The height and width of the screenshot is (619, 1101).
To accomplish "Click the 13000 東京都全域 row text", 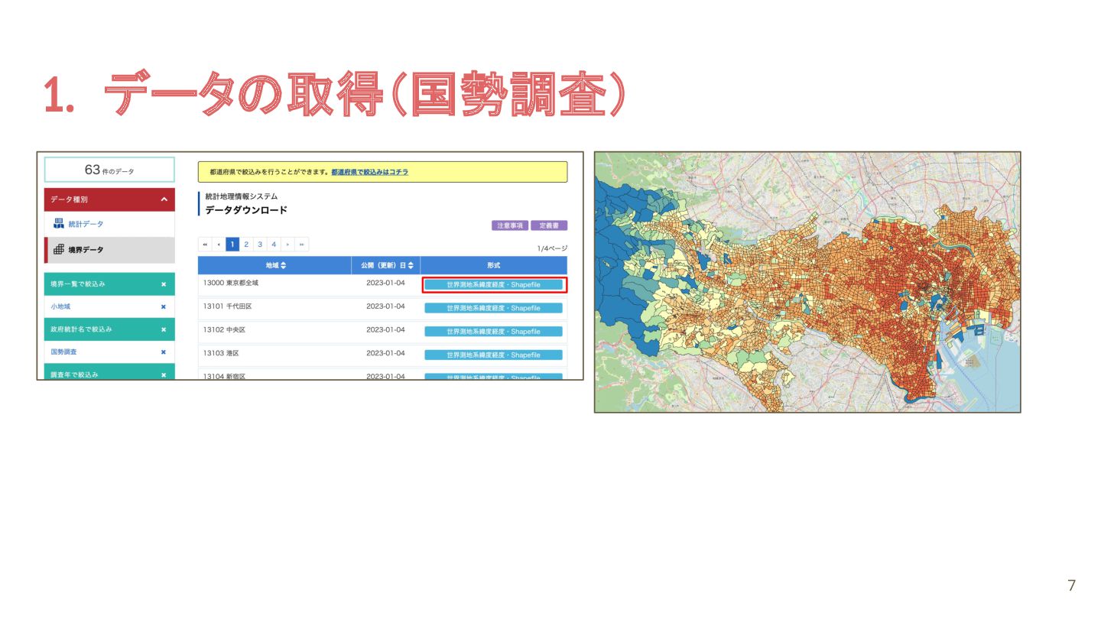I will (x=231, y=283).
